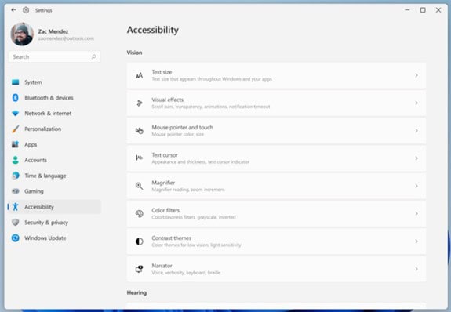Select Time & language label
The width and height of the screenshot is (451, 312).
(45, 176)
